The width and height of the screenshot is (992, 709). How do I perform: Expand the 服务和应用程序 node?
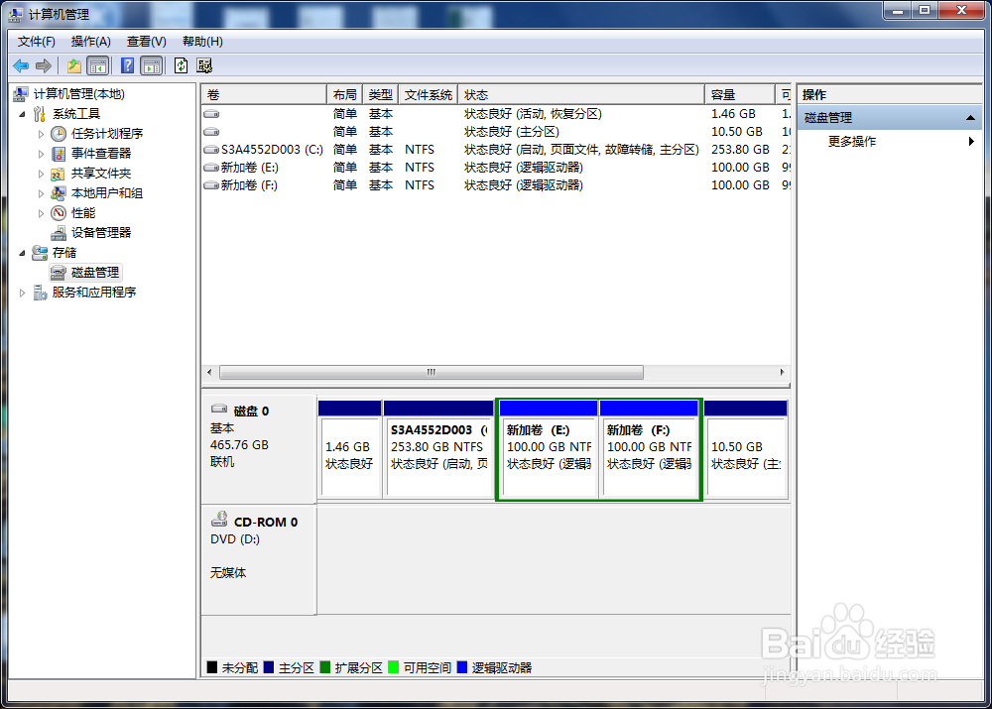tap(22, 293)
